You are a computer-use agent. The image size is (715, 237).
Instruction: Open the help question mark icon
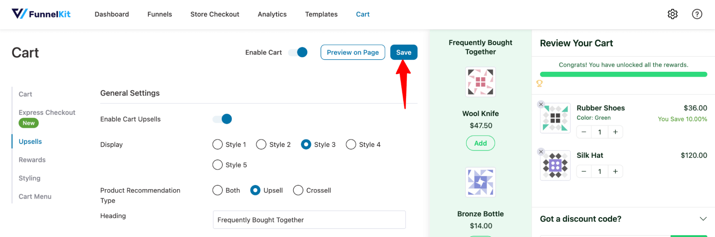[697, 14]
